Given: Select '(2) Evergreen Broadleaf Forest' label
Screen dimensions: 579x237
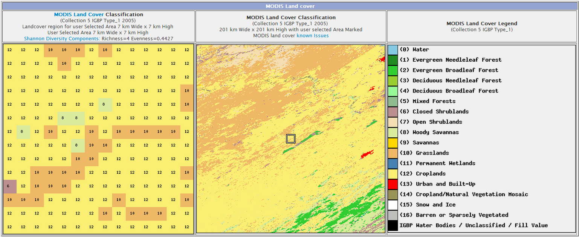Looking at the screenshot, I should tap(449, 70).
